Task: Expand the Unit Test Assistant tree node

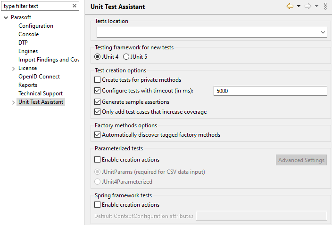Action: pos(14,102)
